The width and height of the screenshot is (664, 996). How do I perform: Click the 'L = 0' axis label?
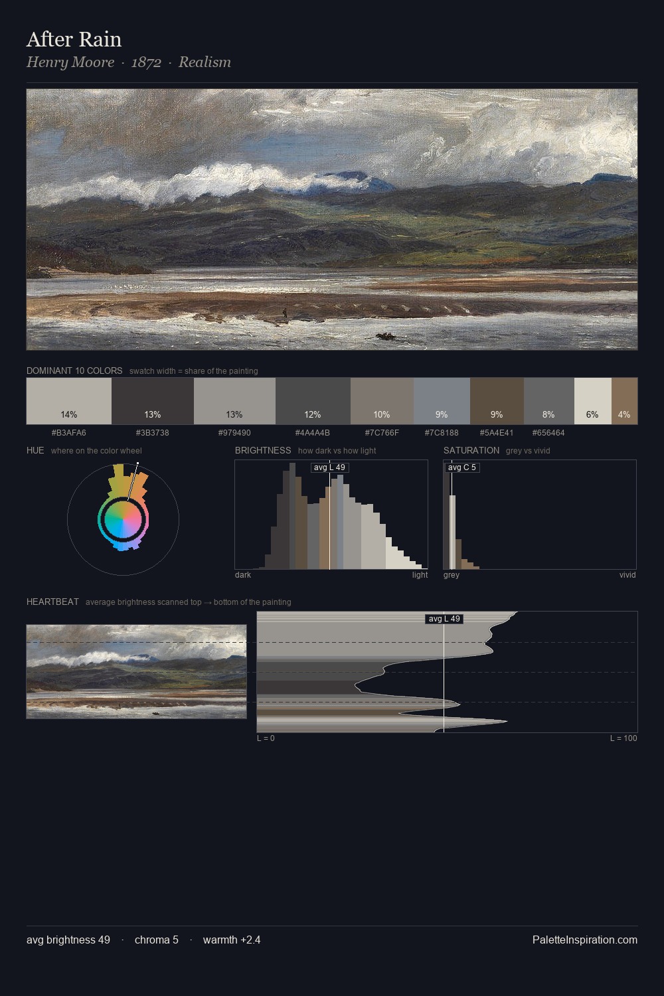pos(266,738)
